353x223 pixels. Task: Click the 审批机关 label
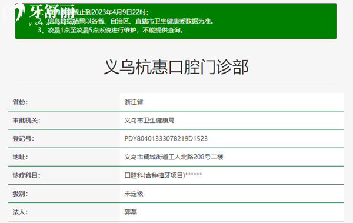tap(26, 121)
